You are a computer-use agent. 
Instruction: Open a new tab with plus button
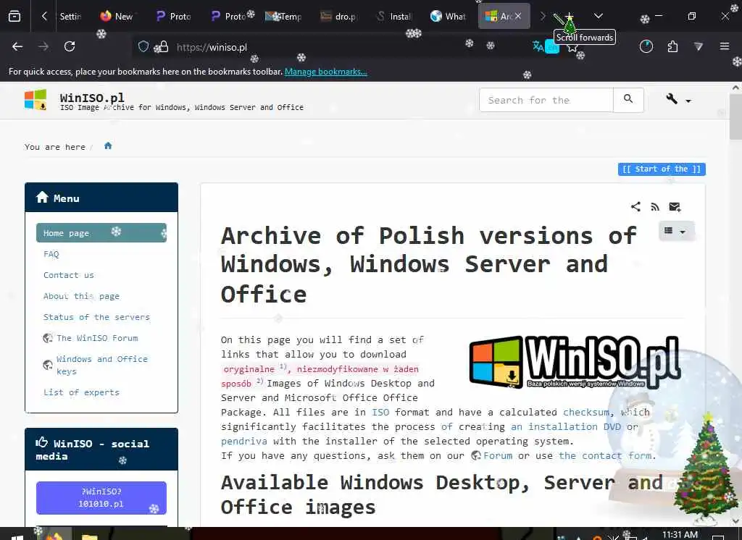[570, 17]
